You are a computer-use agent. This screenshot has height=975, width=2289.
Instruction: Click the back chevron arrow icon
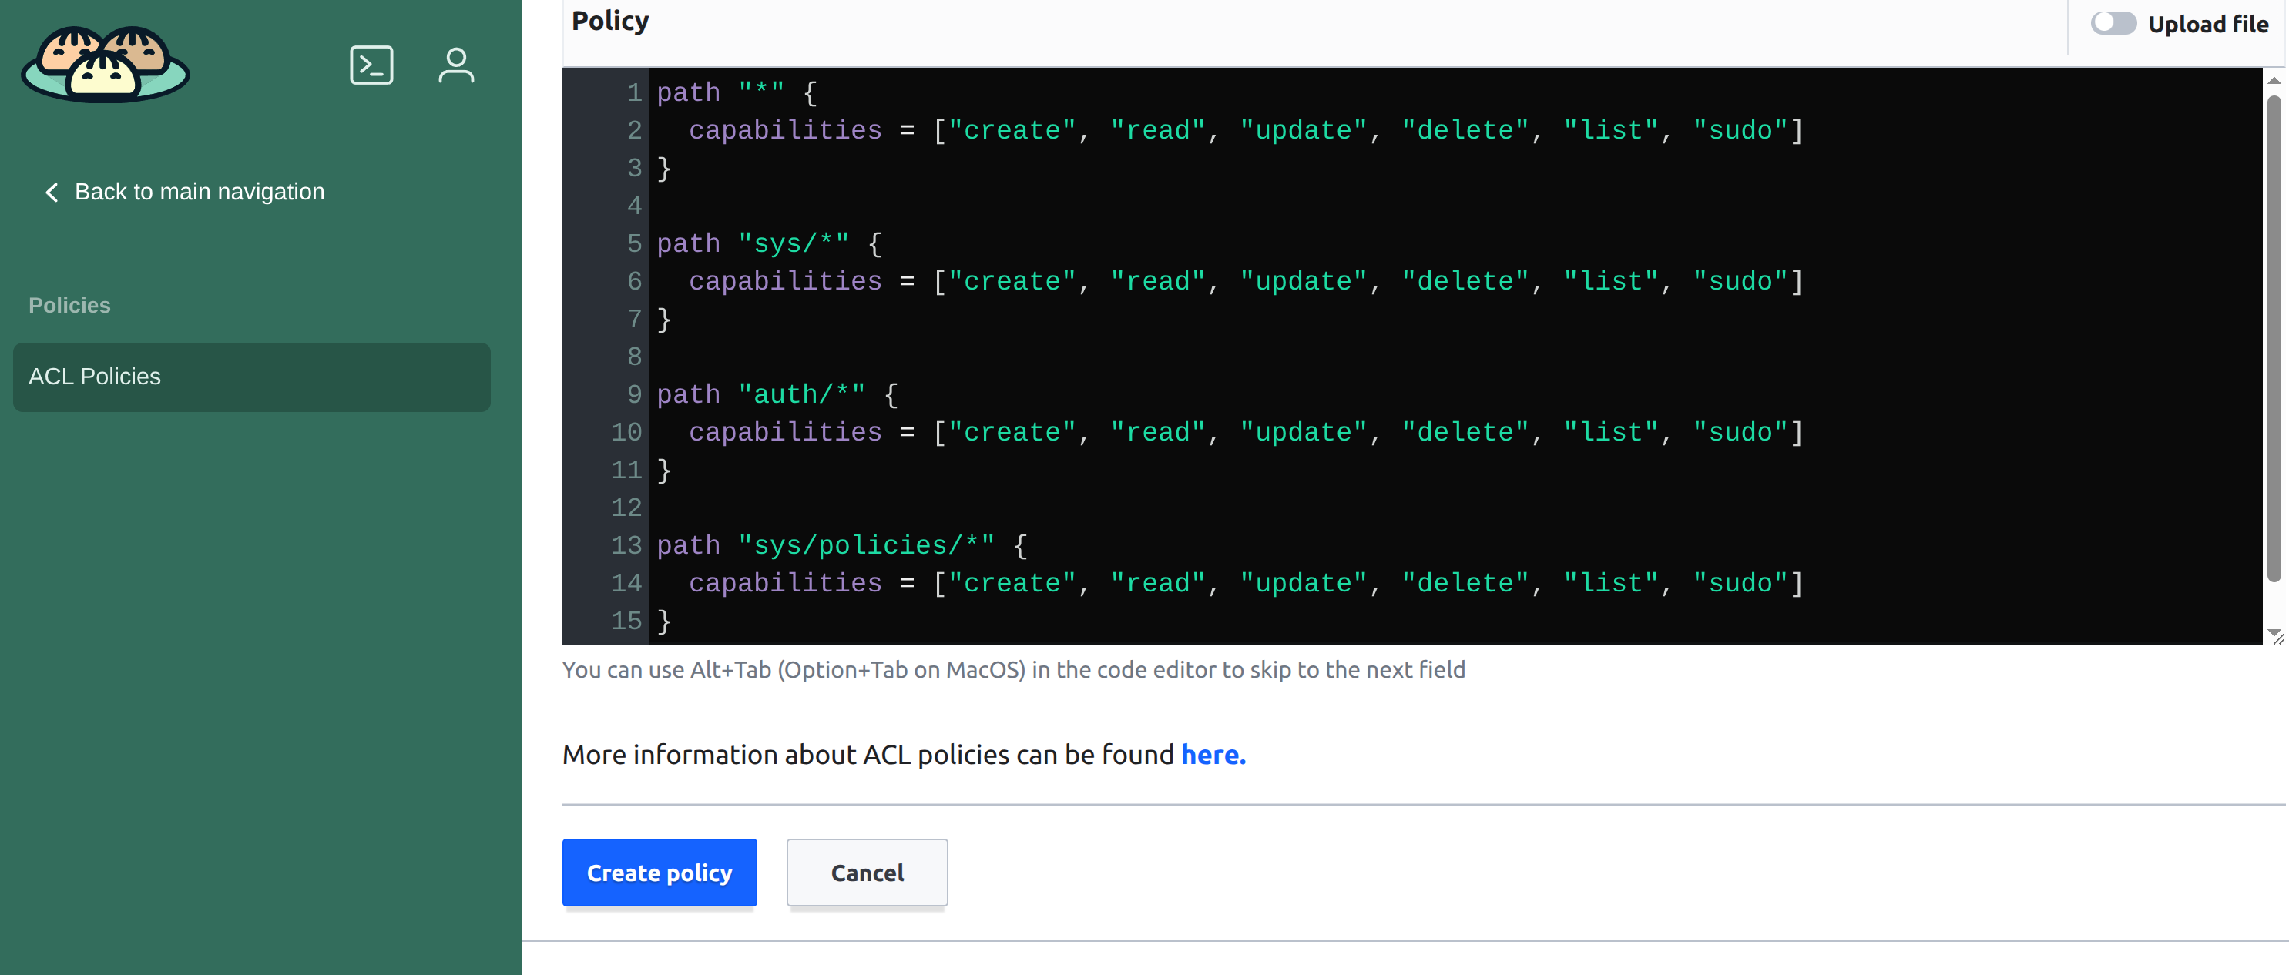(52, 192)
